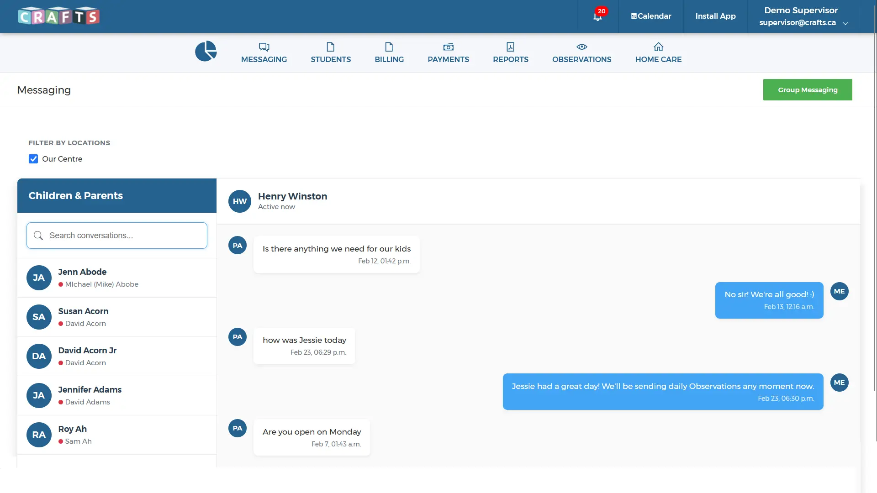Viewport: 877px width, 493px height.
Task: Click the Students document icon
Action: tap(331, 47)
